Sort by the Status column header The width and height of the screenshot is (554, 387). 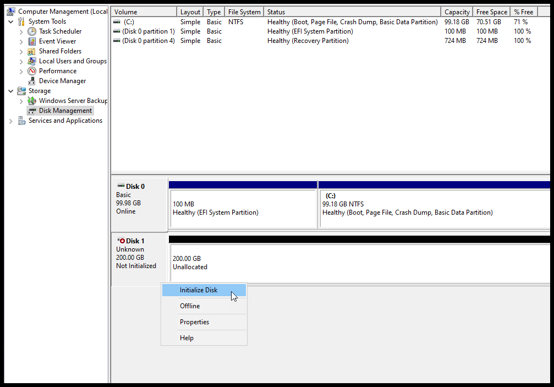[352, 12]
